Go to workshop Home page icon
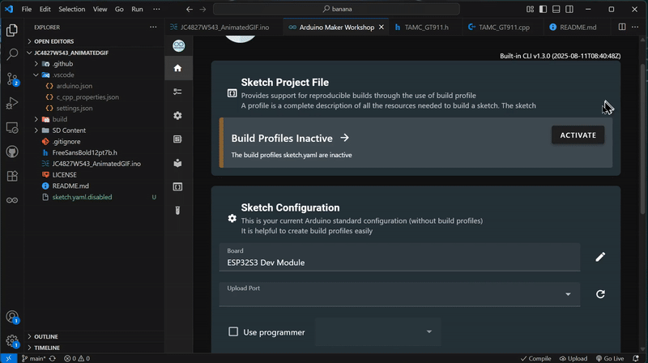Viewport: 648px width, 363px height. point(177,68)
